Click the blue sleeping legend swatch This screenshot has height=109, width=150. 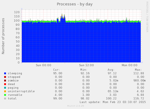tap(5, 73)
